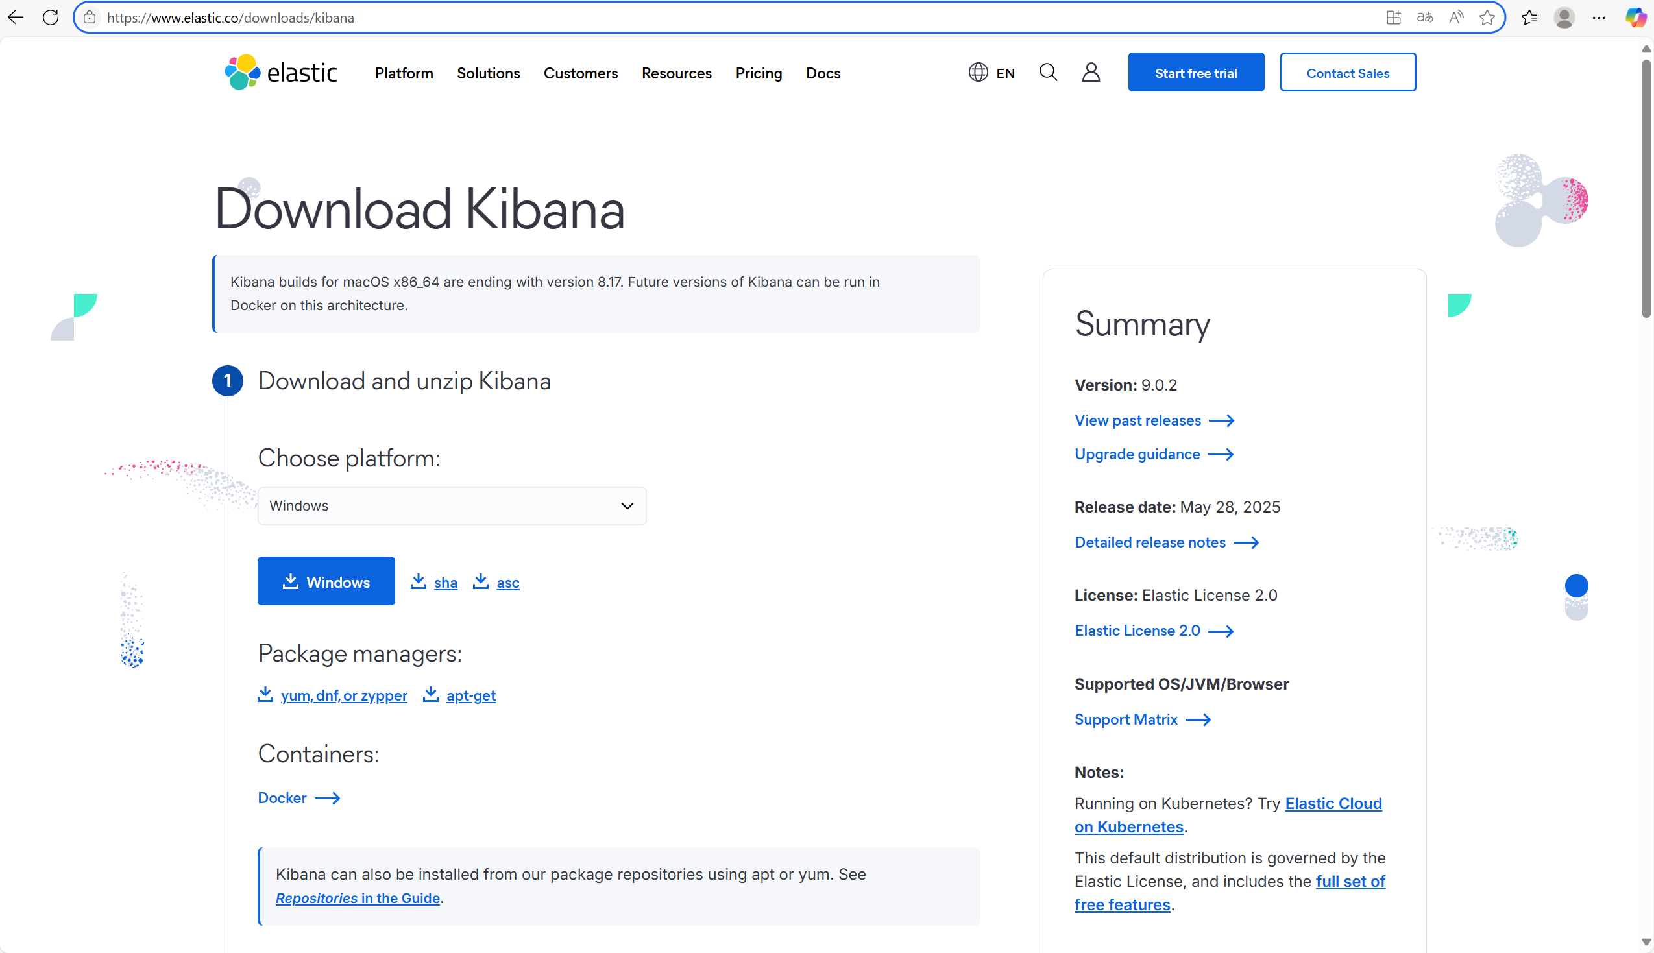Click the globe language selector icon
The width and height of the screenshot is (1654, 953).
(x=978, y=72)
